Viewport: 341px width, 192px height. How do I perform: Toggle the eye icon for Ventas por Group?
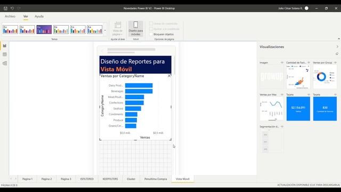point(335,63)
